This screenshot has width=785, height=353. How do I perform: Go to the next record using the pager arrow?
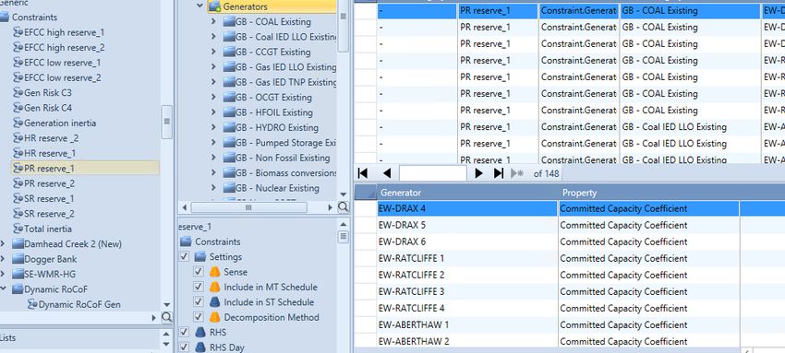pyautogui.click(x=478, y=173)
